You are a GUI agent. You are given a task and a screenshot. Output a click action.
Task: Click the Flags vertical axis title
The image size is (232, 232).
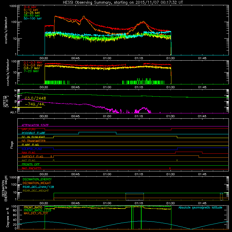pyautogui.click(x=12, y=145)
